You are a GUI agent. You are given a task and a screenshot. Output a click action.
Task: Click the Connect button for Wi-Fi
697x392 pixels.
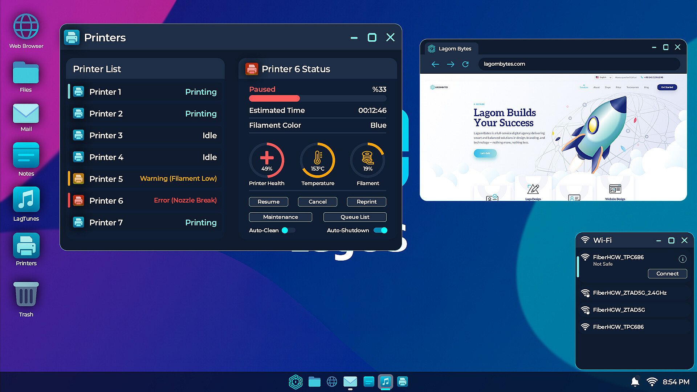(x=667, y=274)
